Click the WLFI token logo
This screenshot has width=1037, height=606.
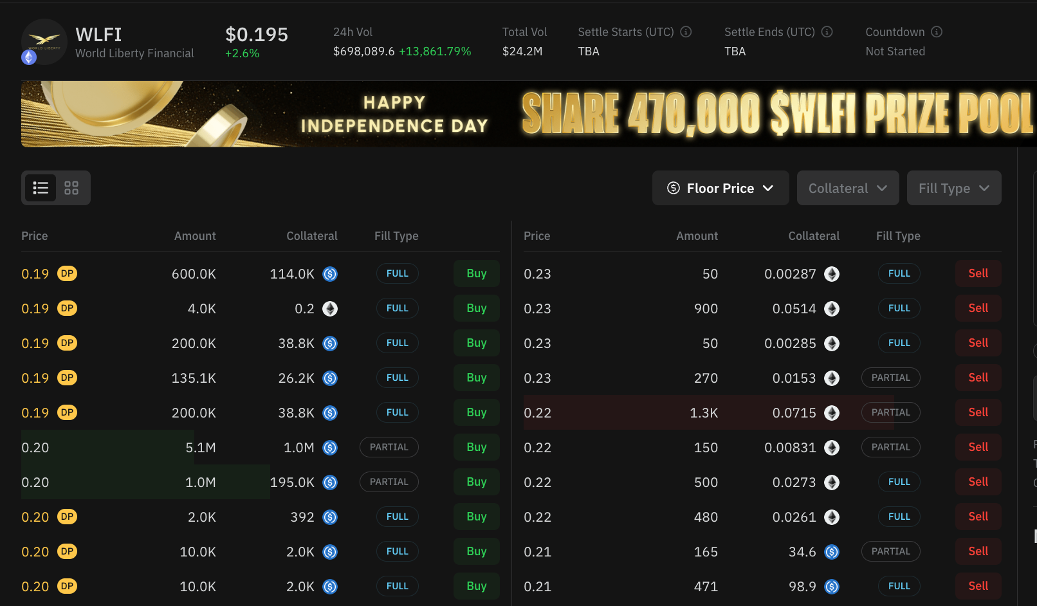pos(44,42)
